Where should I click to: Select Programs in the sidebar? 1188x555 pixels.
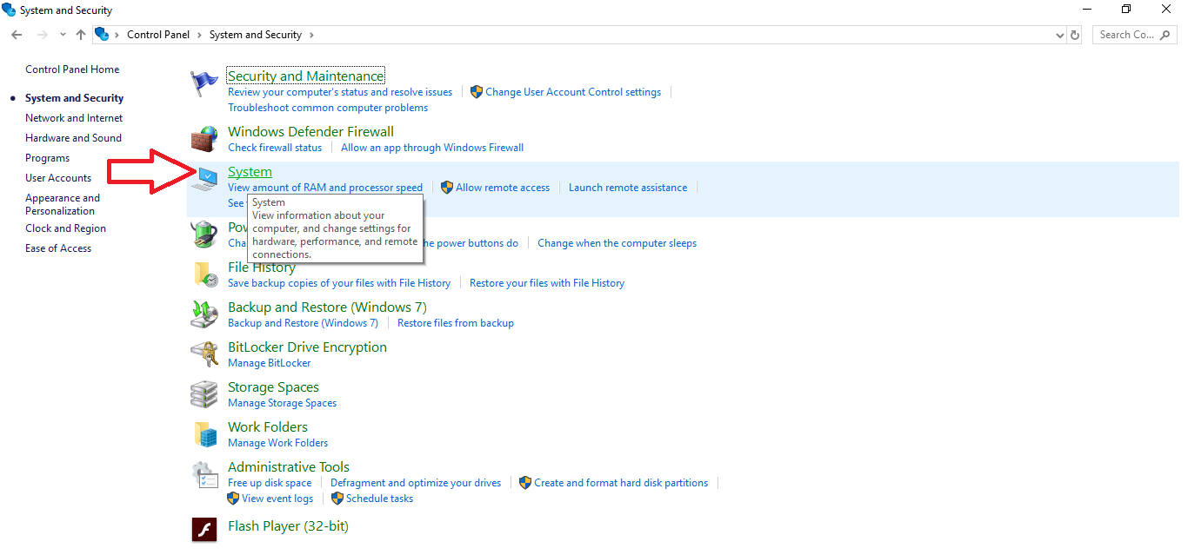(47, 158)
